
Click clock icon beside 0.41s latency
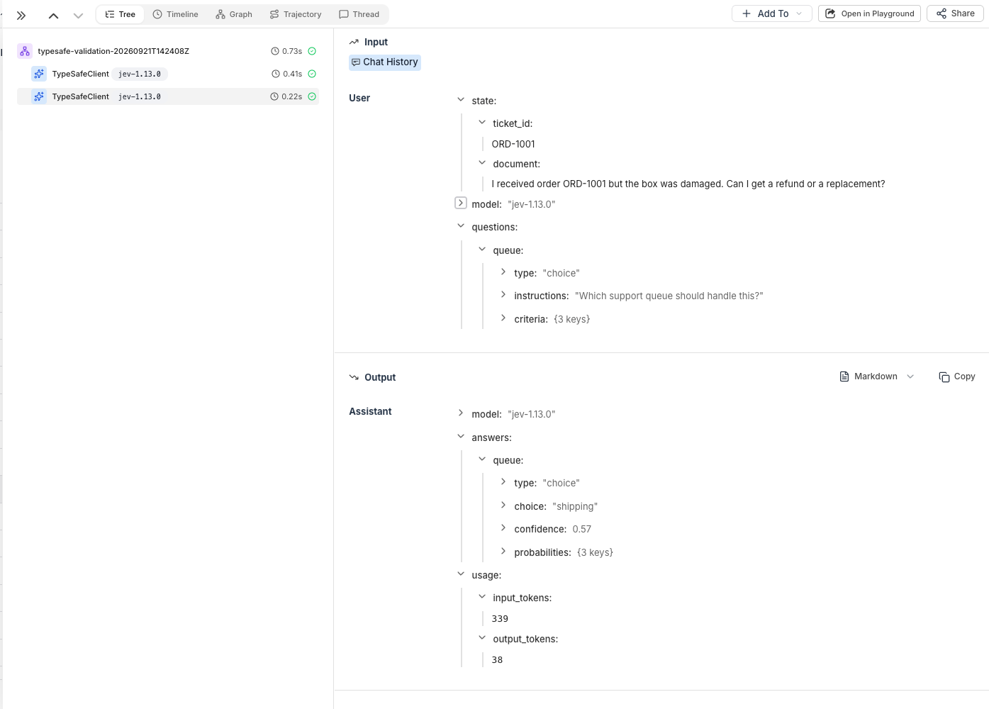click(276, 74)
